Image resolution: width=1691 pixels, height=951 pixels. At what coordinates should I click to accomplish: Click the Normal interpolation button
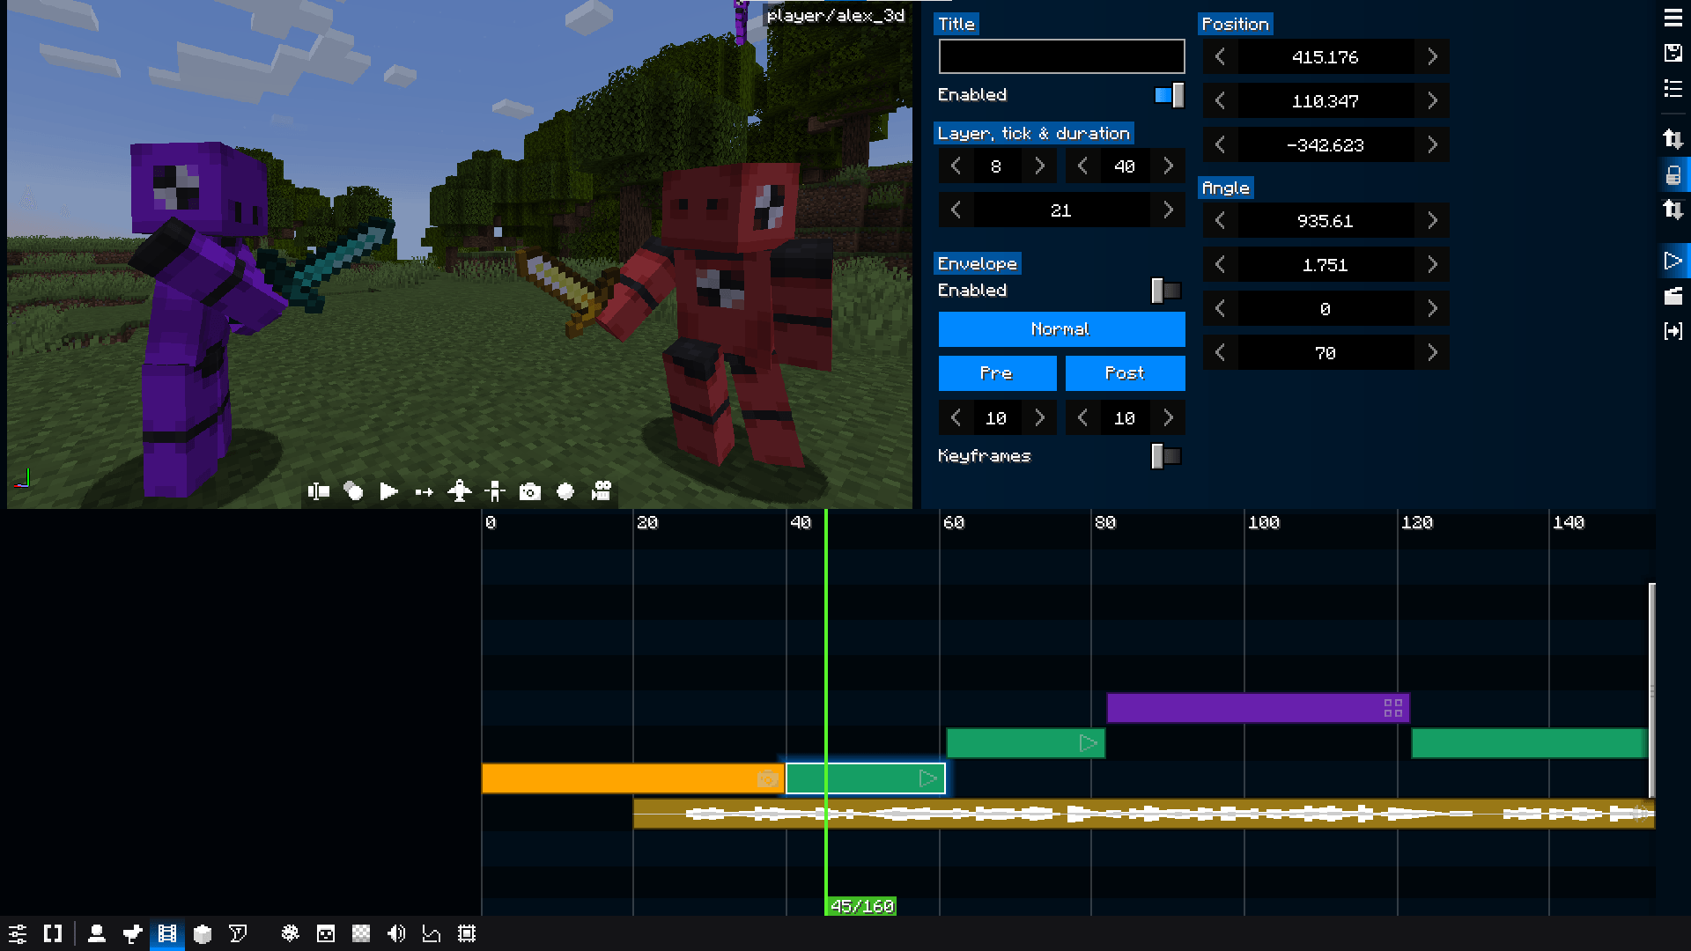[1061, 329]
